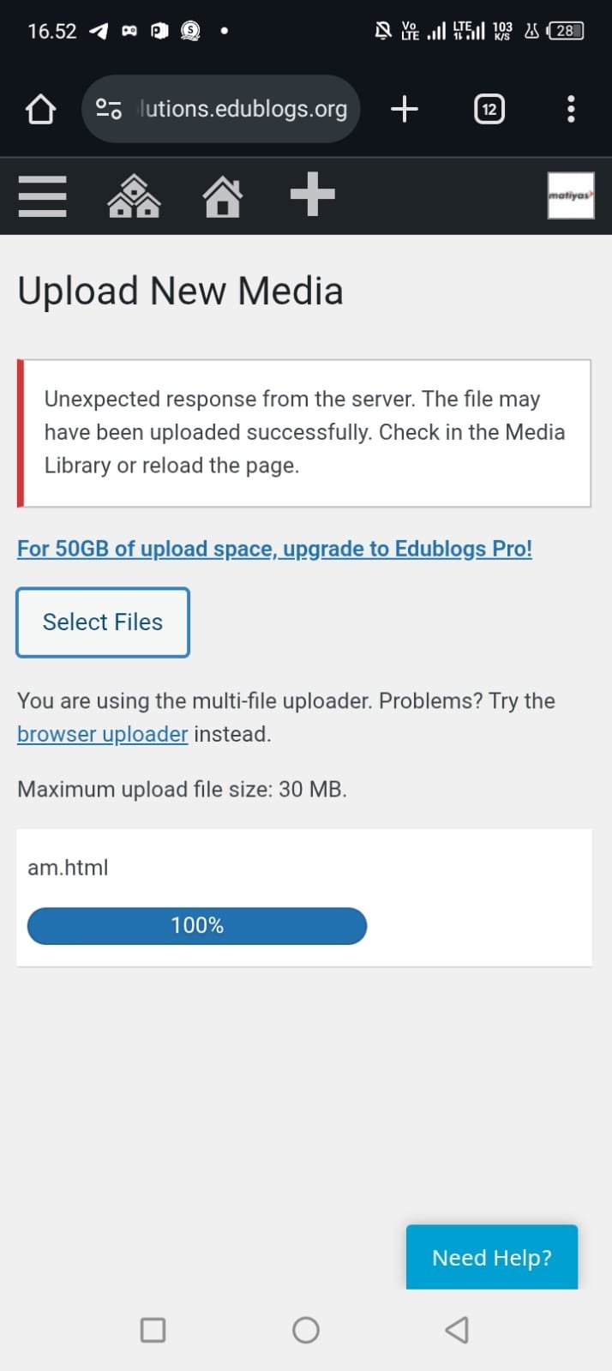
Task: Open the tab switcher showing 12
Action: tap(489, 109)
